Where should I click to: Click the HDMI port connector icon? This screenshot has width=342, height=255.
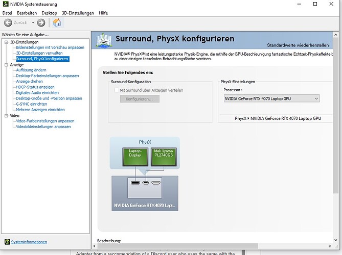click(x=156, y=183)
